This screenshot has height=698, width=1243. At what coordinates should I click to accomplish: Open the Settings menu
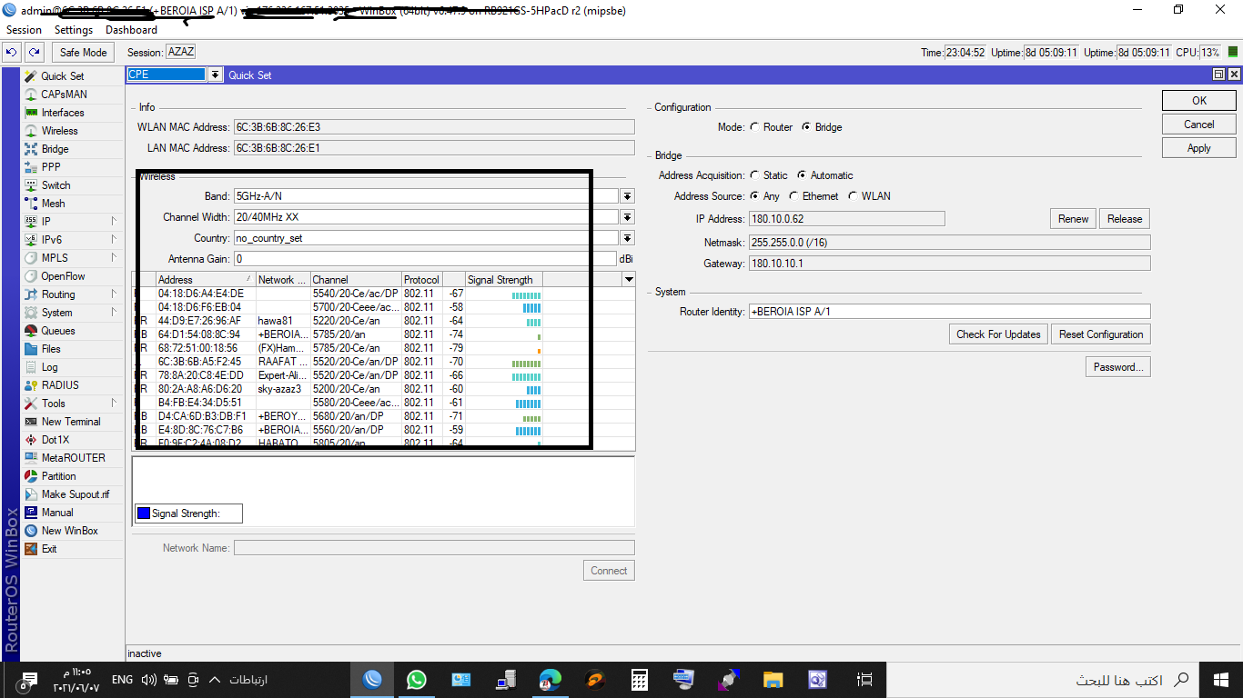[74, 30]
